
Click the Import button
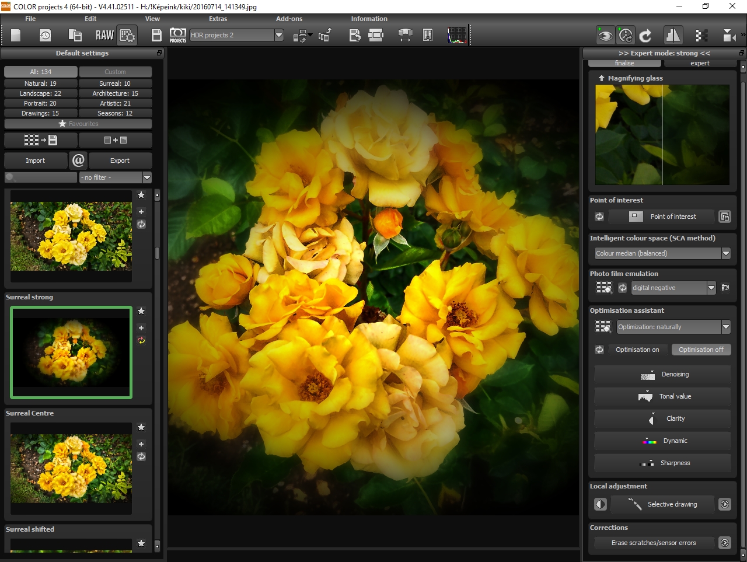(35, 160)
